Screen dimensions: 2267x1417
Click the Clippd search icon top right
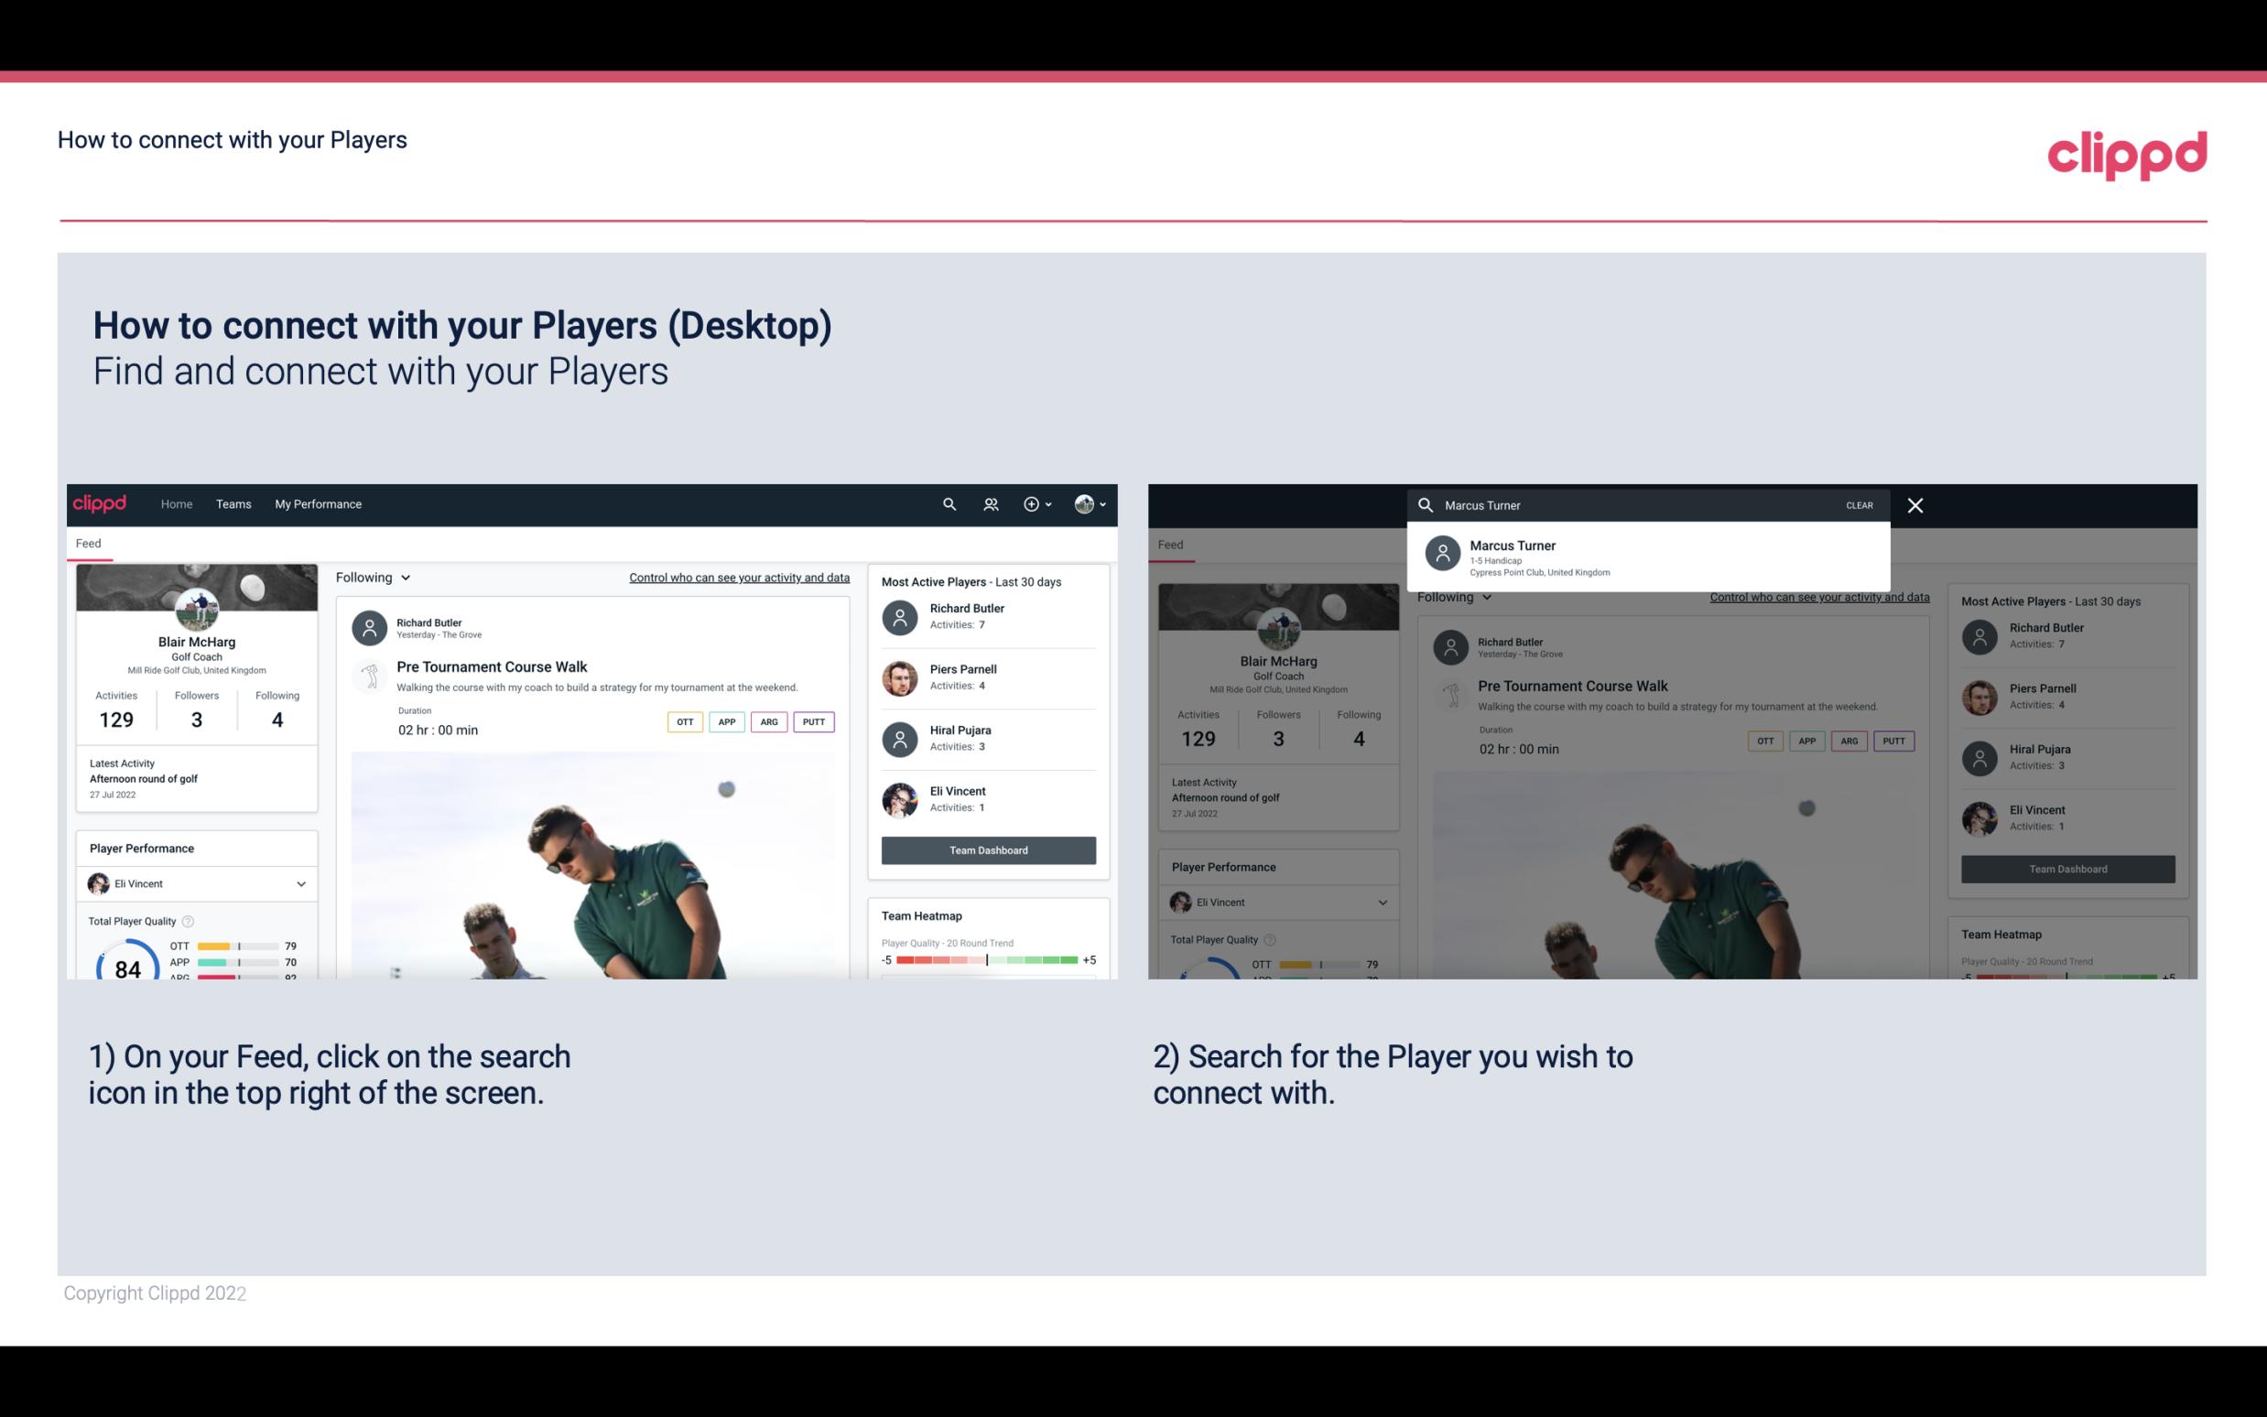[945, 503]
